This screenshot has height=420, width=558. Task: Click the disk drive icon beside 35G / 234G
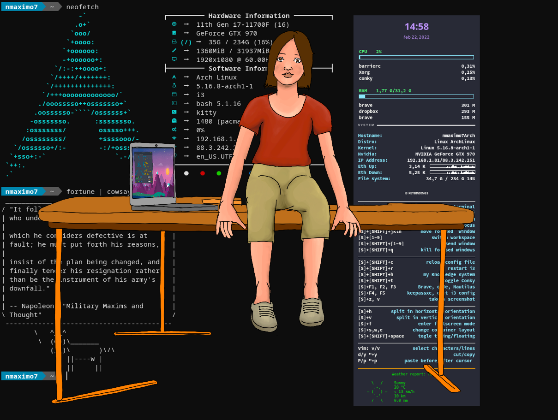click(x=174, y=41)
